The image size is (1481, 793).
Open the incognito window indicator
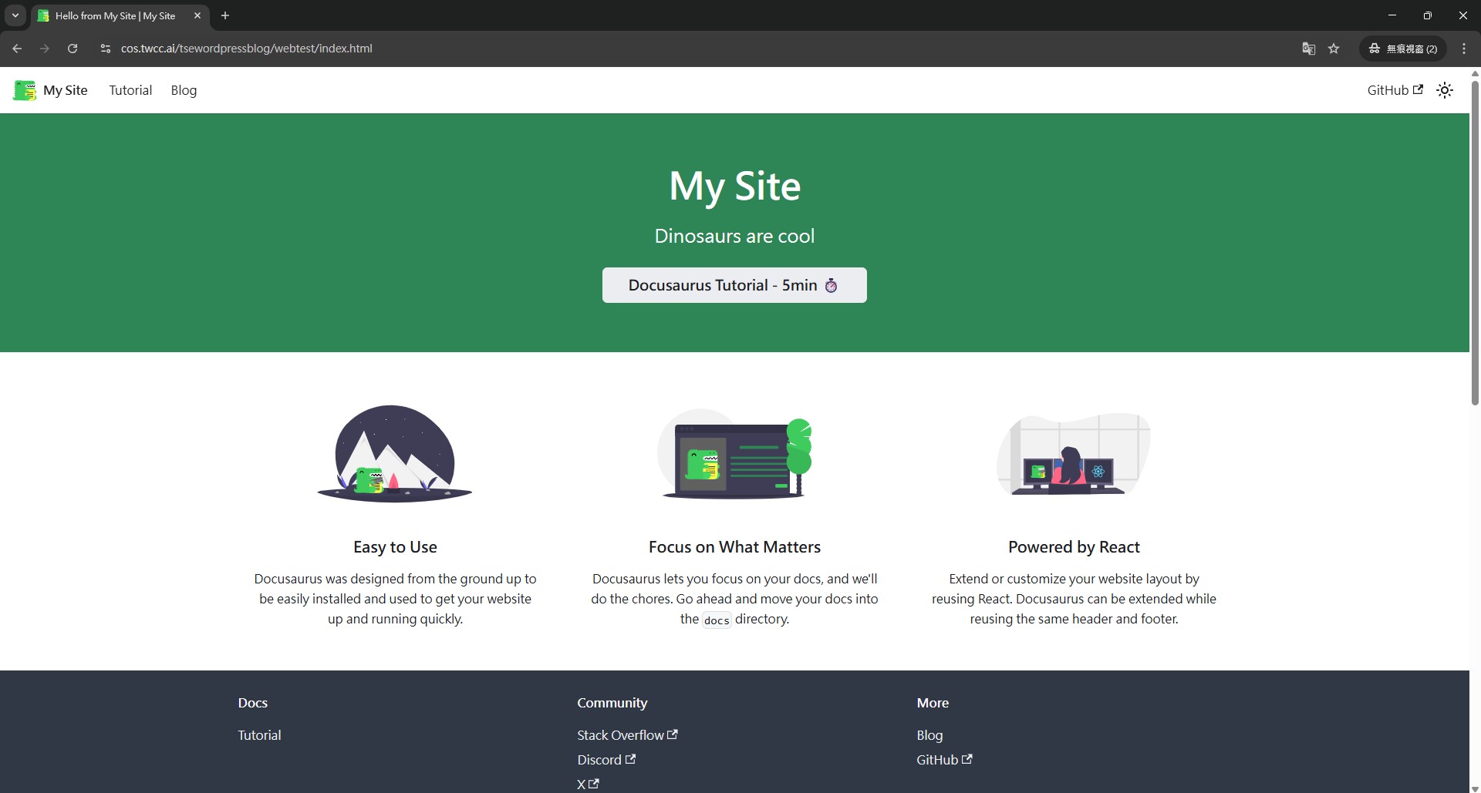pyautogui.click(x=1402, y=49)
